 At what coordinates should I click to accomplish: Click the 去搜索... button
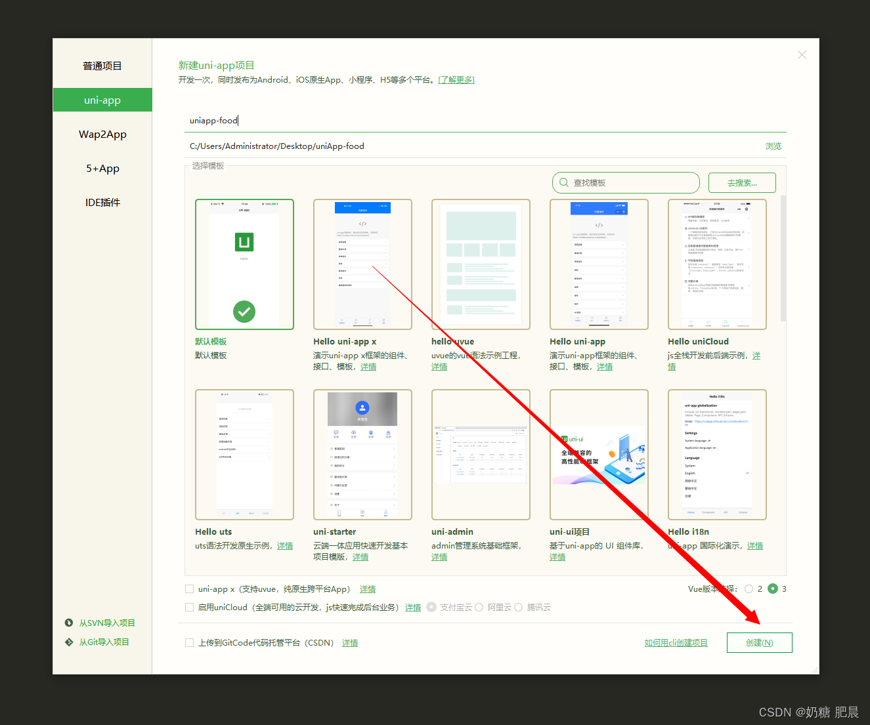click(x=742, y=182)
